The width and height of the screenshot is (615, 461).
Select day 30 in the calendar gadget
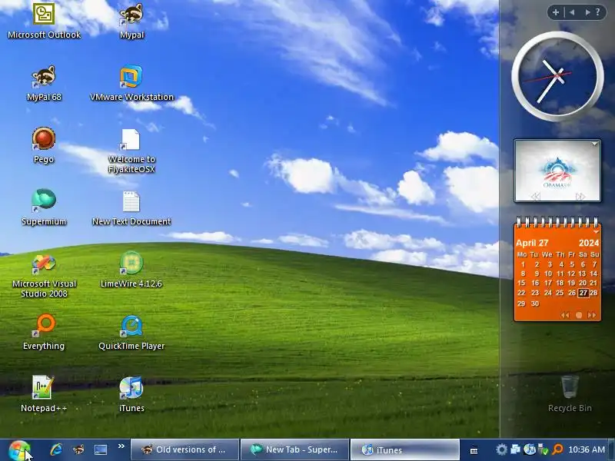(x=535, y=303)
